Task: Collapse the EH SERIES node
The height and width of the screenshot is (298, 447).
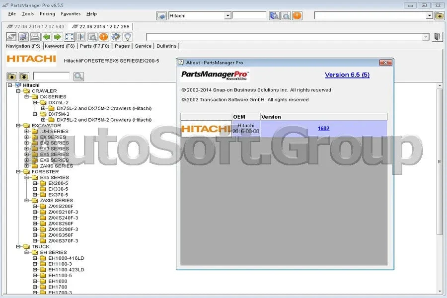Action: tap(26, 252)
